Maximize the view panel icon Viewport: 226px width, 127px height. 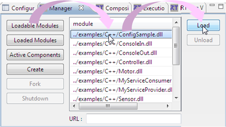tap(221, 7)
